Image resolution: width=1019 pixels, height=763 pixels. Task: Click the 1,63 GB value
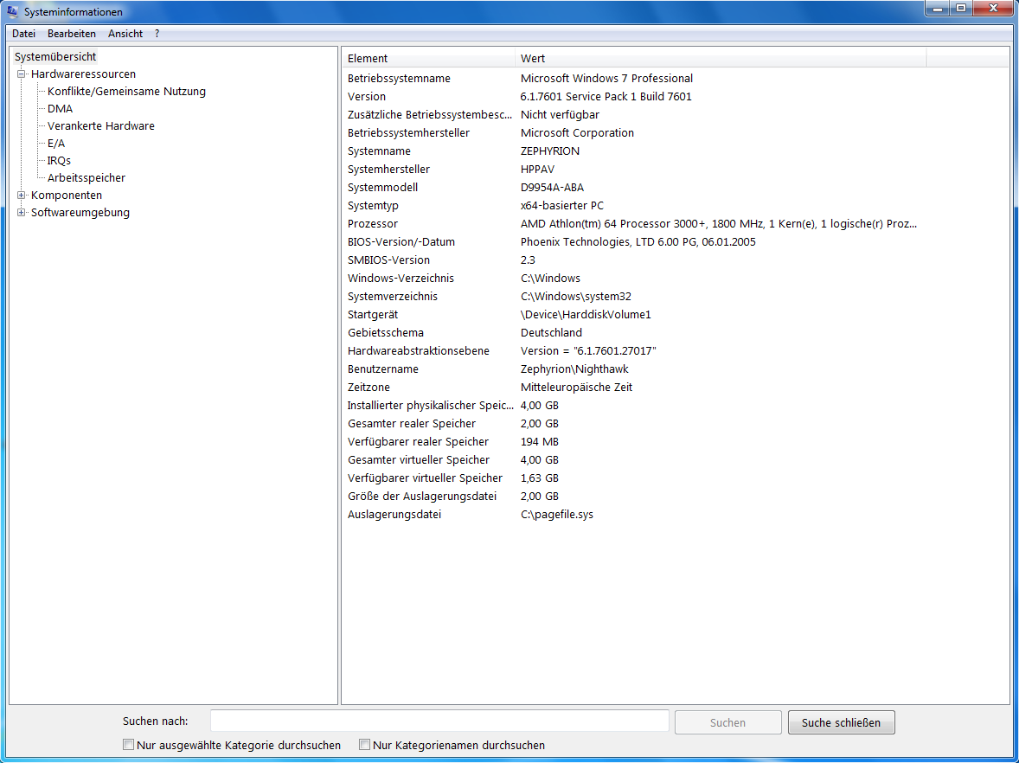(x=540, y=478)
